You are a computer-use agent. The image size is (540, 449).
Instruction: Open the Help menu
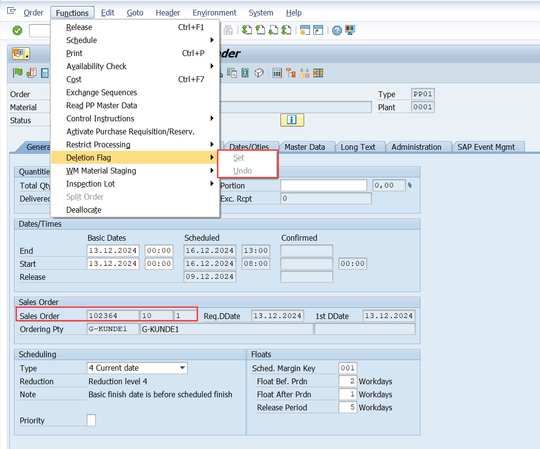pos(293,13)
